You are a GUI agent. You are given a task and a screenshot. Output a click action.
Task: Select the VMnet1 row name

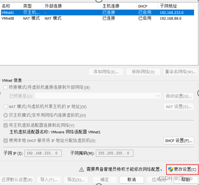pyautogui.click(x=8, y=13)
